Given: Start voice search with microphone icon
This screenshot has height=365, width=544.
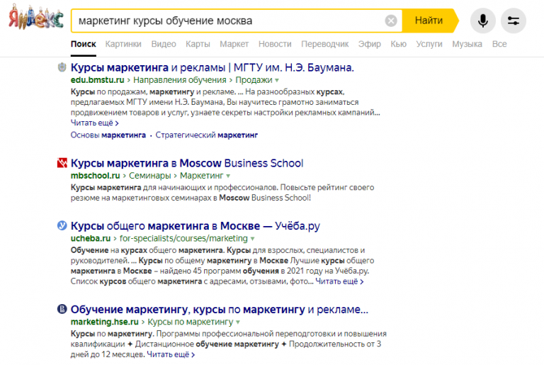Looking at the screenshot, I should (483, 21).
